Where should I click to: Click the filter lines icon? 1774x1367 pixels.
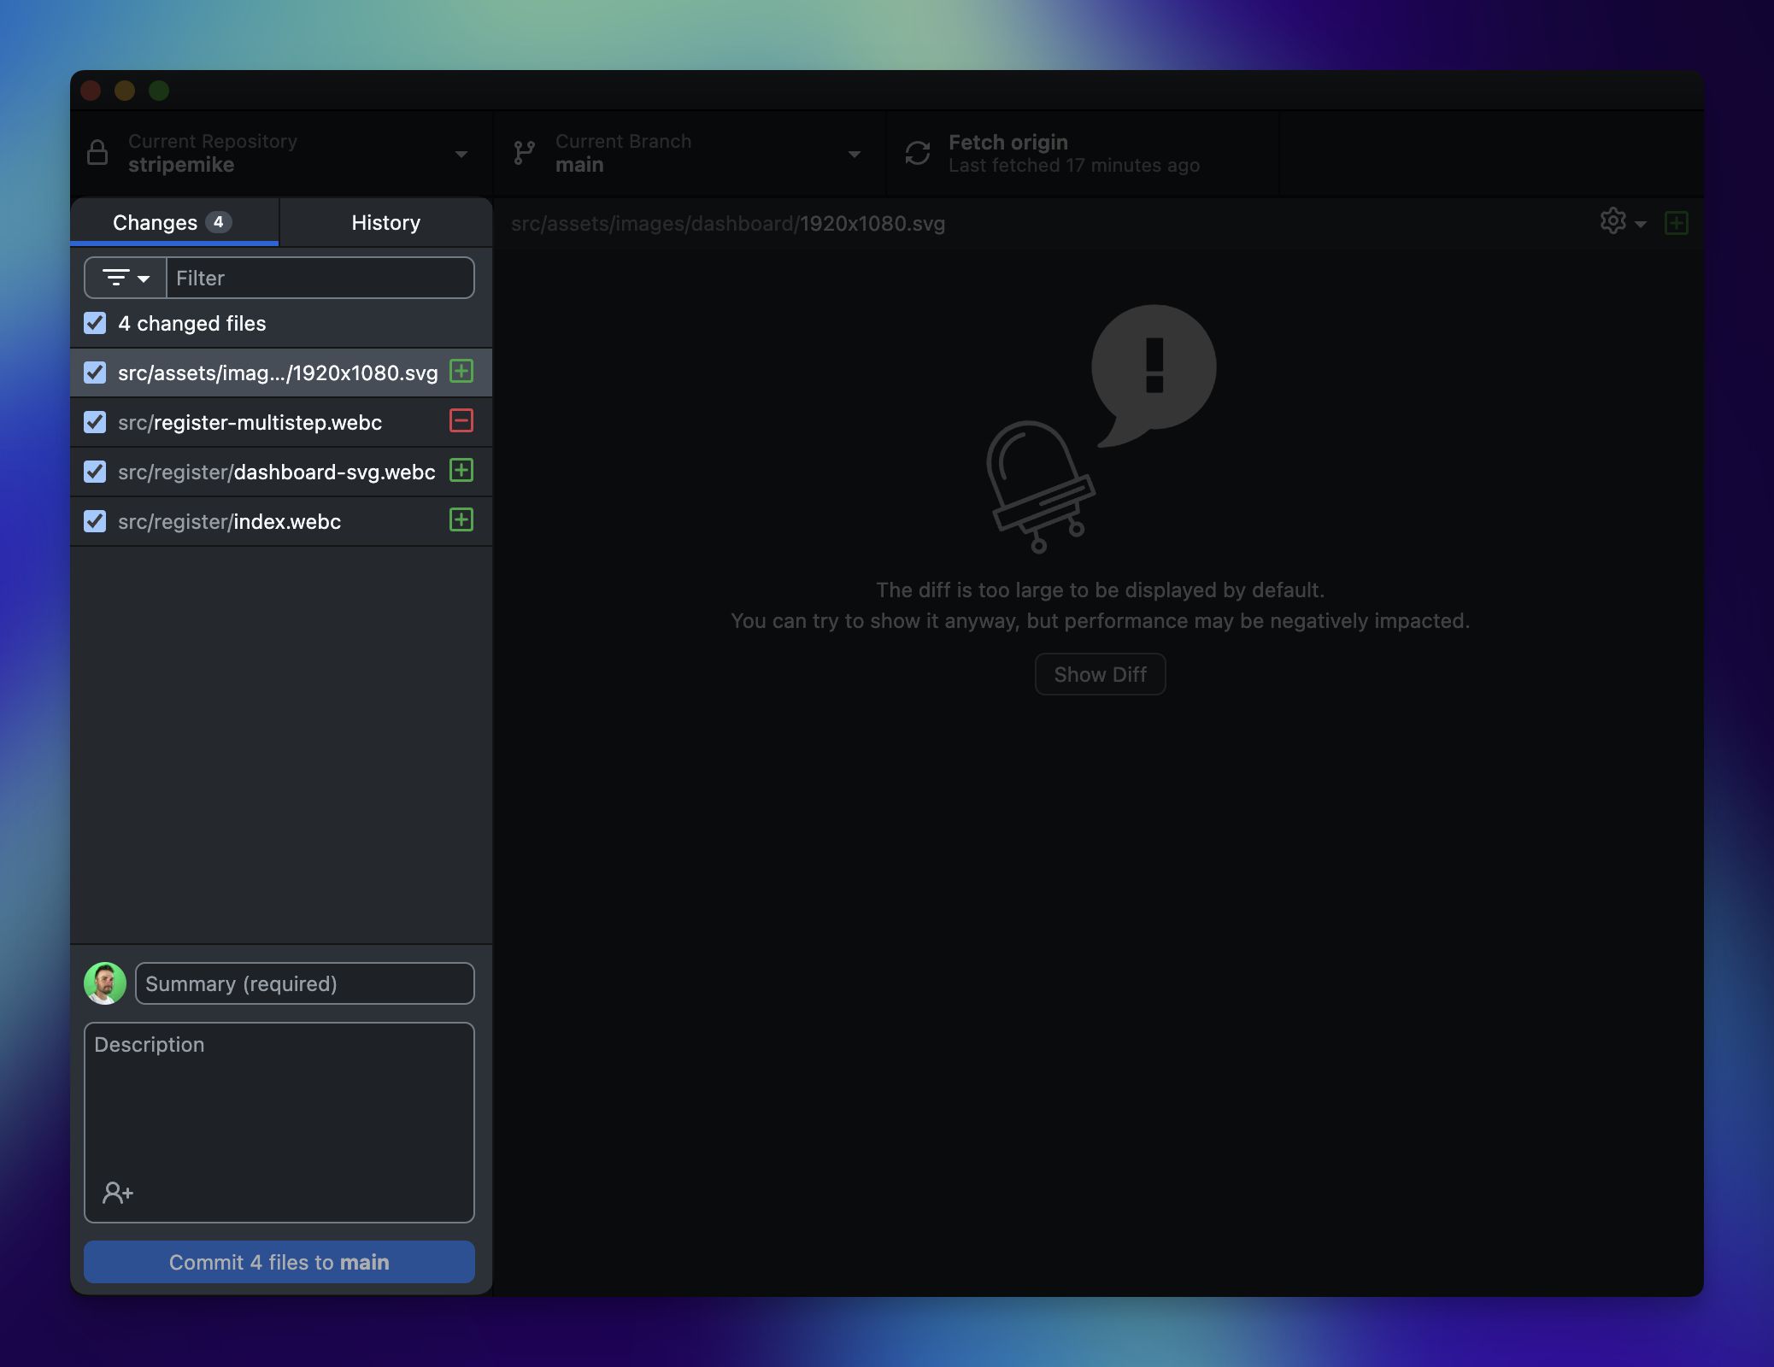(x=115, y=278)
